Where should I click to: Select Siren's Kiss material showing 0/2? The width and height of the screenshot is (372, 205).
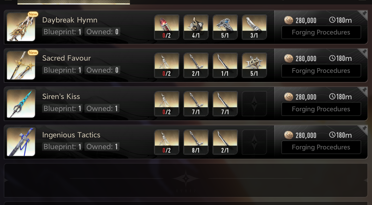[x=167, y=104]
